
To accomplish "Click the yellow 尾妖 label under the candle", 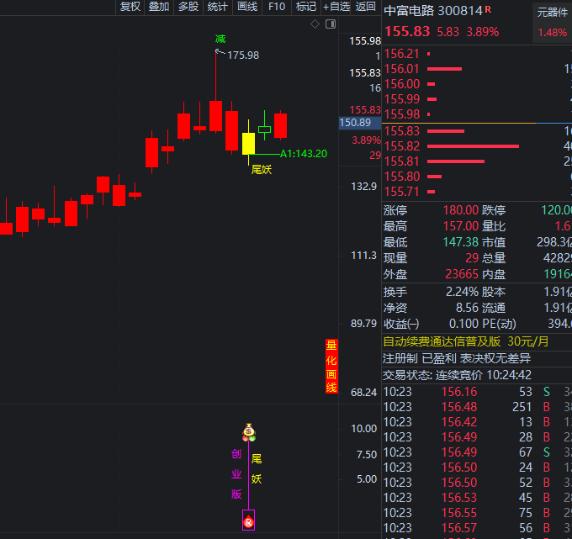I will pyautogui.click(x=262, y=170).
